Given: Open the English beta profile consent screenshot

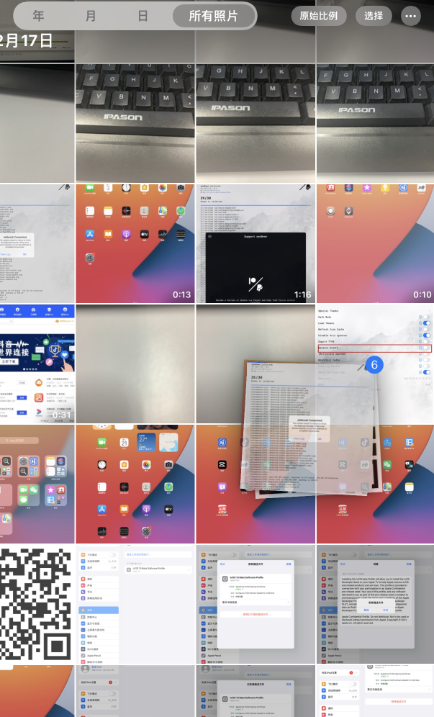Looking at the screenshot, I should pos(375,605).
